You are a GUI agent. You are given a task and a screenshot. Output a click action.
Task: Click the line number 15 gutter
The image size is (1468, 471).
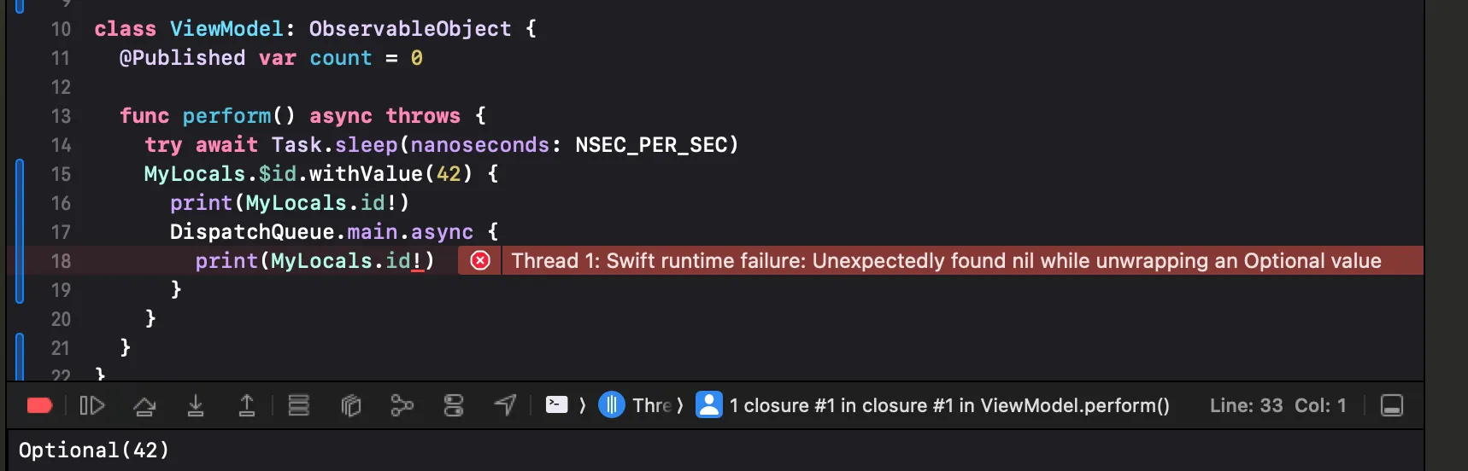click(x=61, y=174)
